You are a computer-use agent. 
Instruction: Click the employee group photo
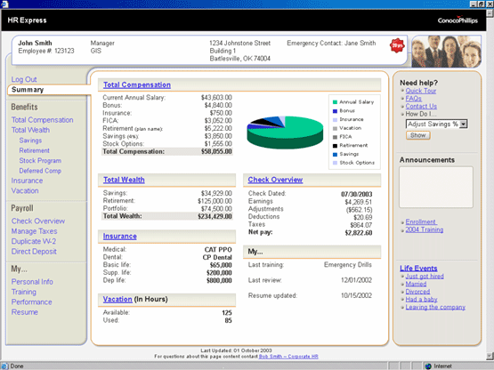click(x=446, y=52)
